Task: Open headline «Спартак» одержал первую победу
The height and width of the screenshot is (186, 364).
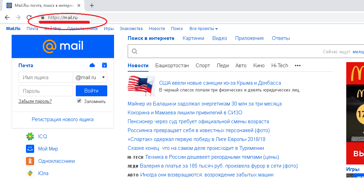Action: tap(196, 139)
